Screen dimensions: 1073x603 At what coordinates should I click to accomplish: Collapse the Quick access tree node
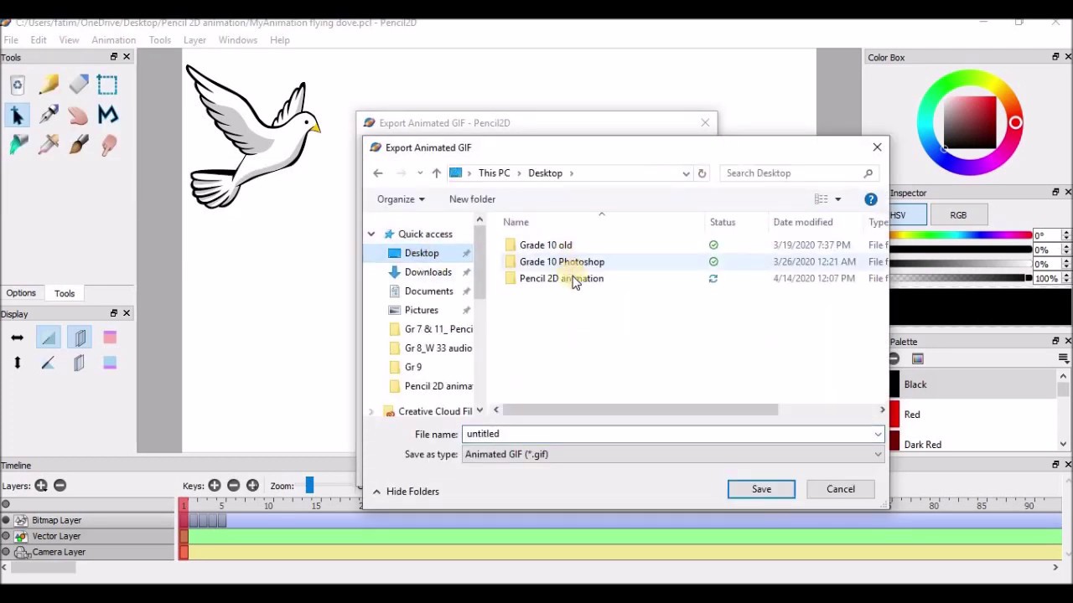[371, 234]
